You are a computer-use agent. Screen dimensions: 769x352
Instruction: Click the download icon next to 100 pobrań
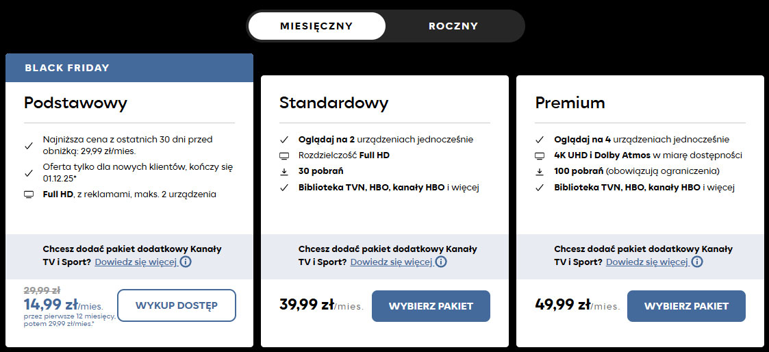point(540,171)
